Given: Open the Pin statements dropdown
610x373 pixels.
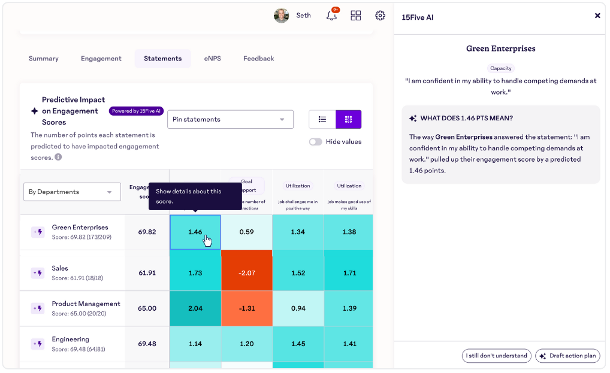Looking at the screenshot, I should click(x=230, y=119).
